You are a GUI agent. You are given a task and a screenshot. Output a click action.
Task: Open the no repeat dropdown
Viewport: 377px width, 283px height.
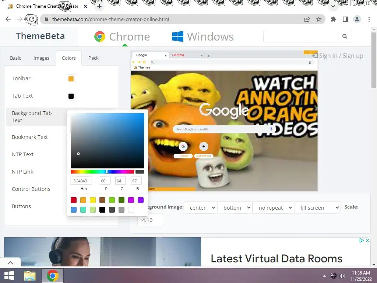point(274,207)
